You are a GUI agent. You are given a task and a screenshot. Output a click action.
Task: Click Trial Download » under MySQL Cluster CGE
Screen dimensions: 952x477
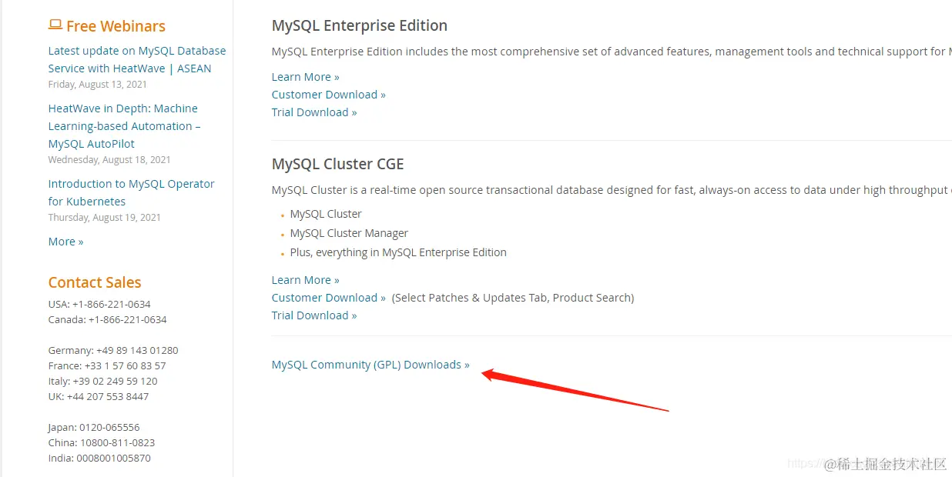click(x=314, y=315)
